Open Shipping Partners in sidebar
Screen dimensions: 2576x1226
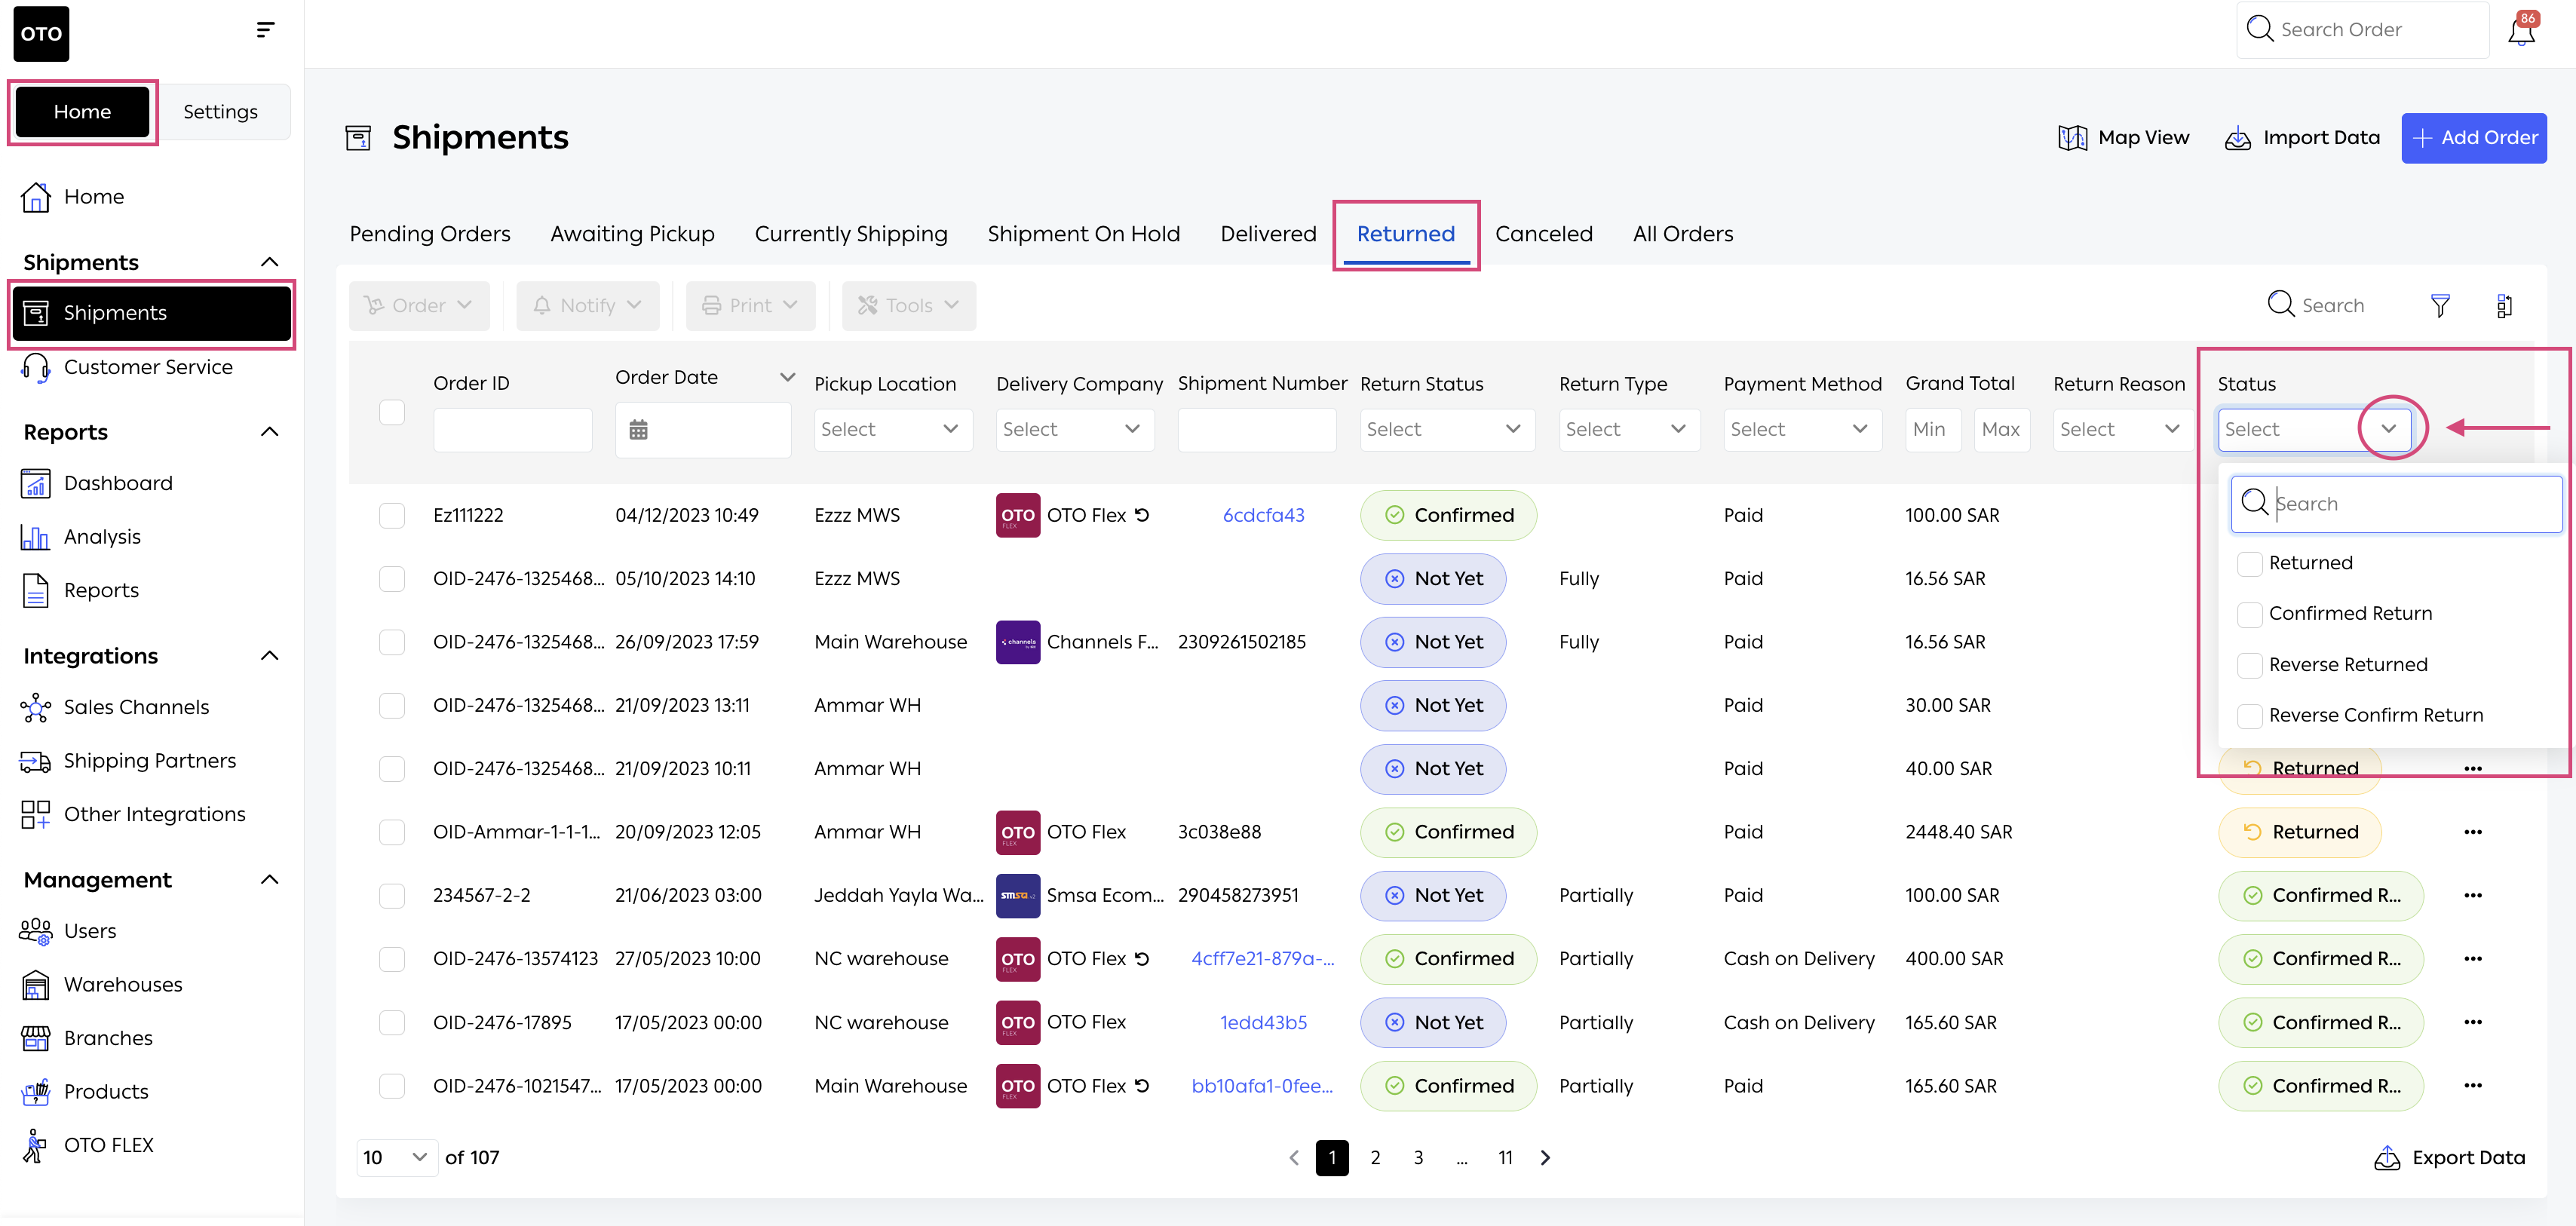tap(149, 761)
